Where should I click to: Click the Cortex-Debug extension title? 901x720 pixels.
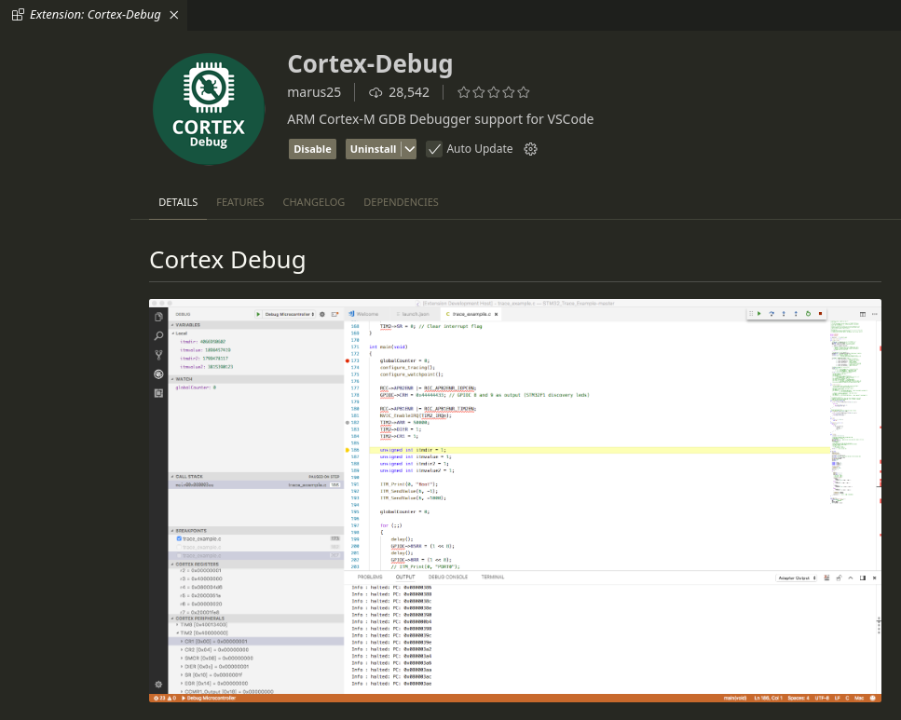pos(370,63)
